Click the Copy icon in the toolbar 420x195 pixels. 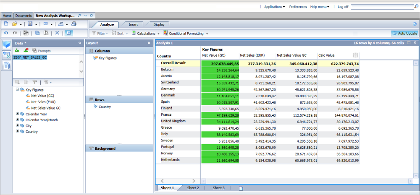(37, 33)
